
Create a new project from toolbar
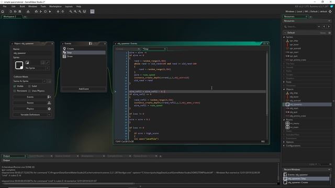pos(10,11)
